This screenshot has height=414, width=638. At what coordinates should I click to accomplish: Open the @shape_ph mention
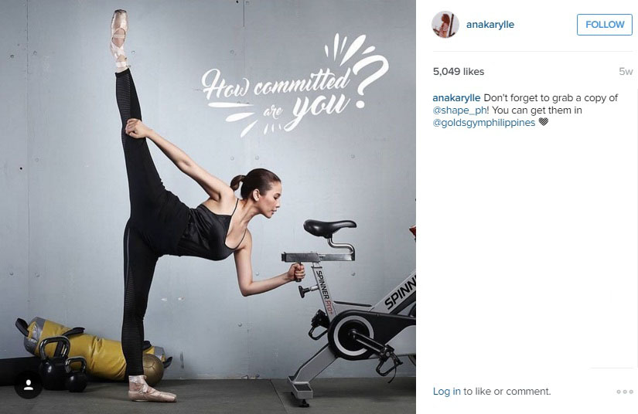point(459,110)
